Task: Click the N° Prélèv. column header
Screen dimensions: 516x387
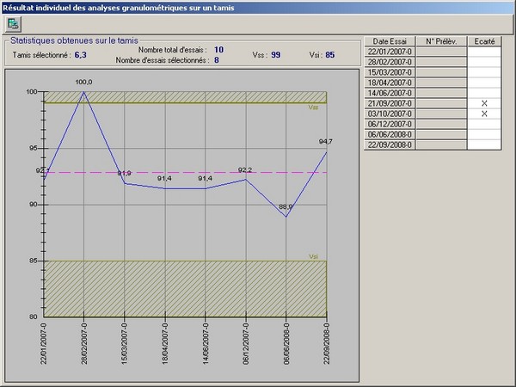Action: (440, 40)
